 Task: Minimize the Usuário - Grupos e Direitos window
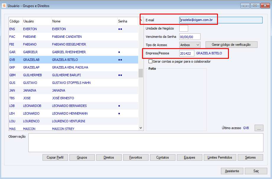pyautogui.click(x=245, y=6)
